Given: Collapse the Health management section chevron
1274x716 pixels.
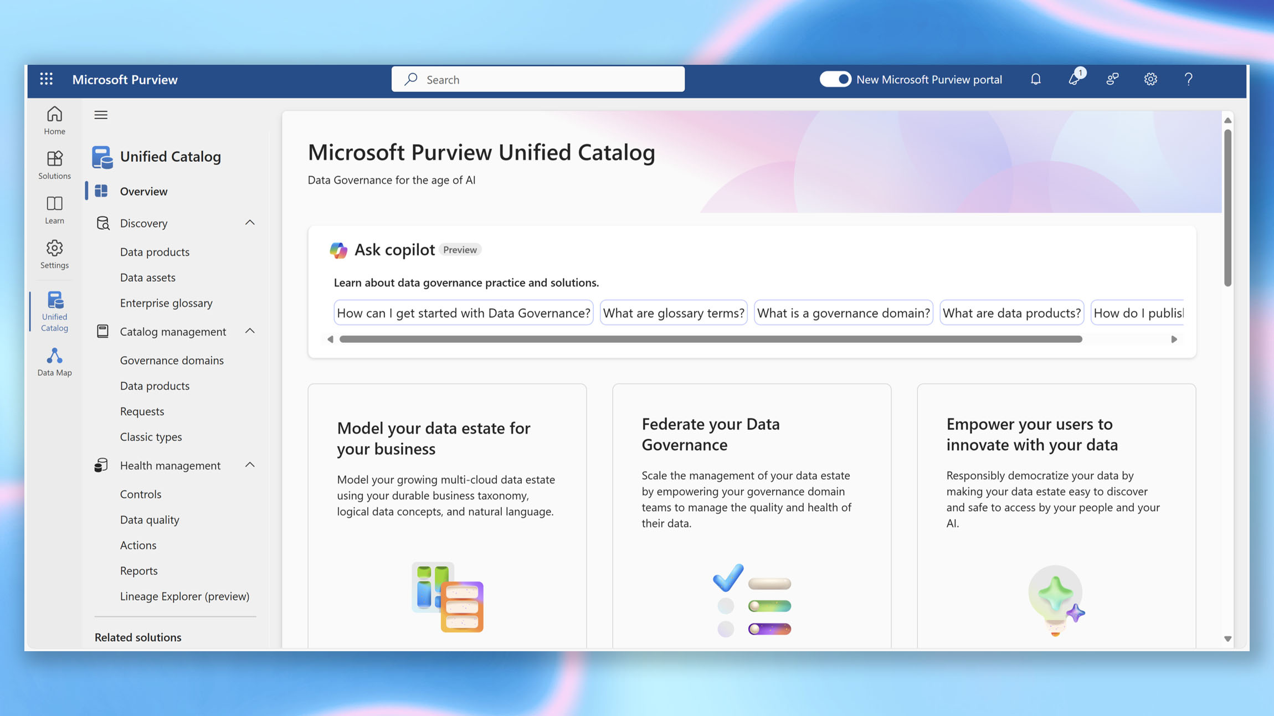Looking at the screenshot, I should (250, 465).
